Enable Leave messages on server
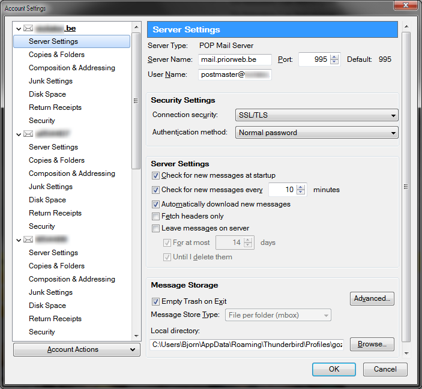Image resolution: width=422 pixels, height=389 pixels. coord(156,229)
